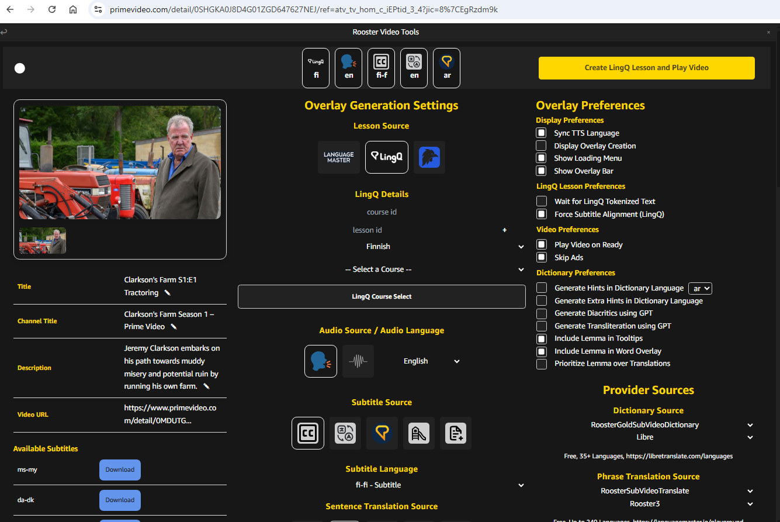Click the small thumbnail under preview
780x522 pixels.
[x=43, y=240]
